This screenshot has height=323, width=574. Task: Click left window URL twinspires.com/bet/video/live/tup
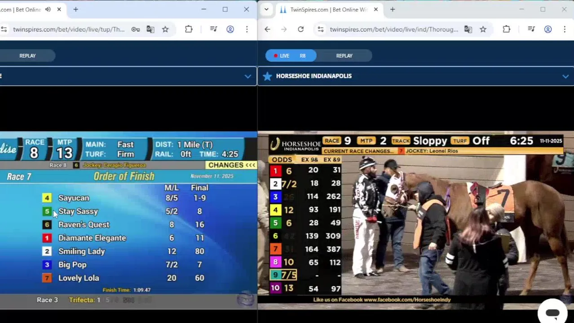(x=69, y=30)
